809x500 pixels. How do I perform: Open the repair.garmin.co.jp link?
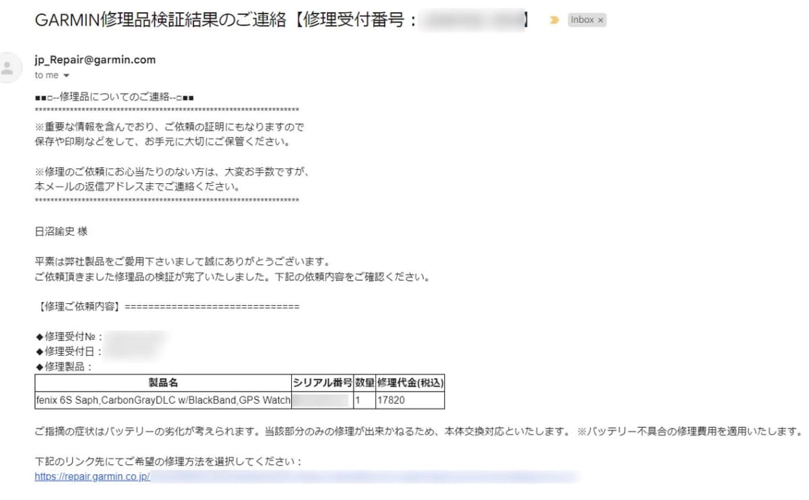92,477
